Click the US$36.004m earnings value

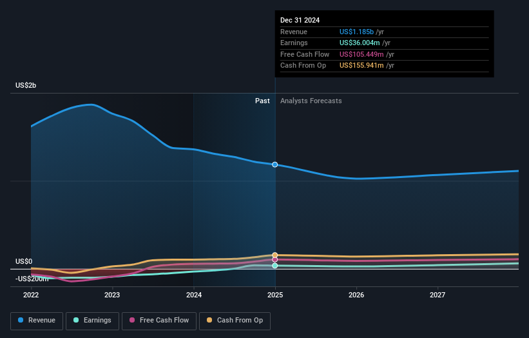(x=360, y=43)
